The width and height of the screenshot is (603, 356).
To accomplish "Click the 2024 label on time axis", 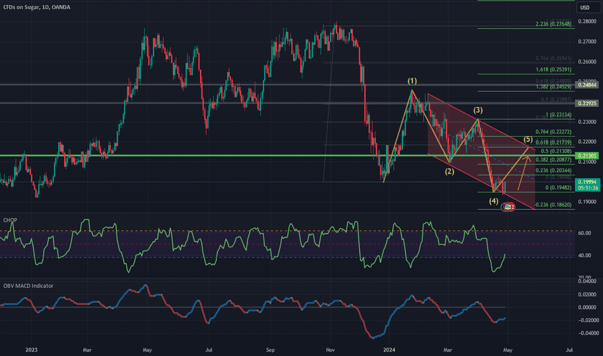I will 389,350.
